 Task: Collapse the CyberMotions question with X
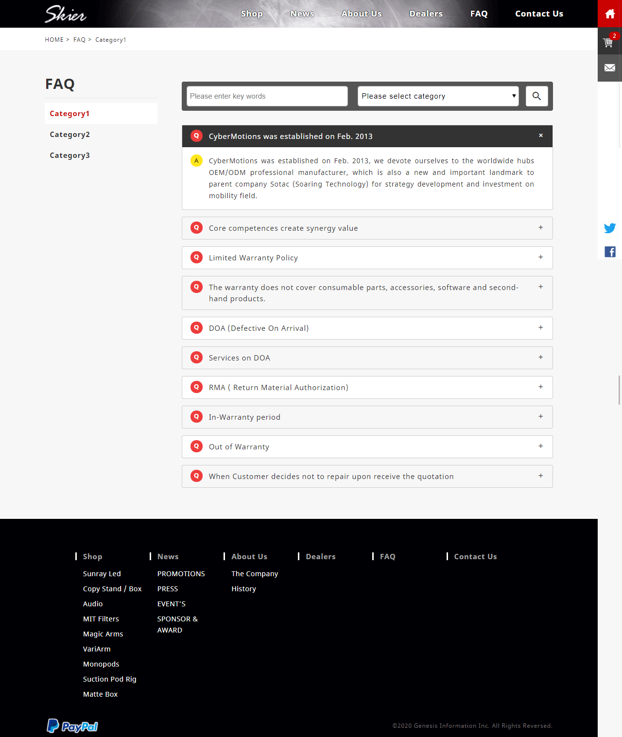(541, 136)
